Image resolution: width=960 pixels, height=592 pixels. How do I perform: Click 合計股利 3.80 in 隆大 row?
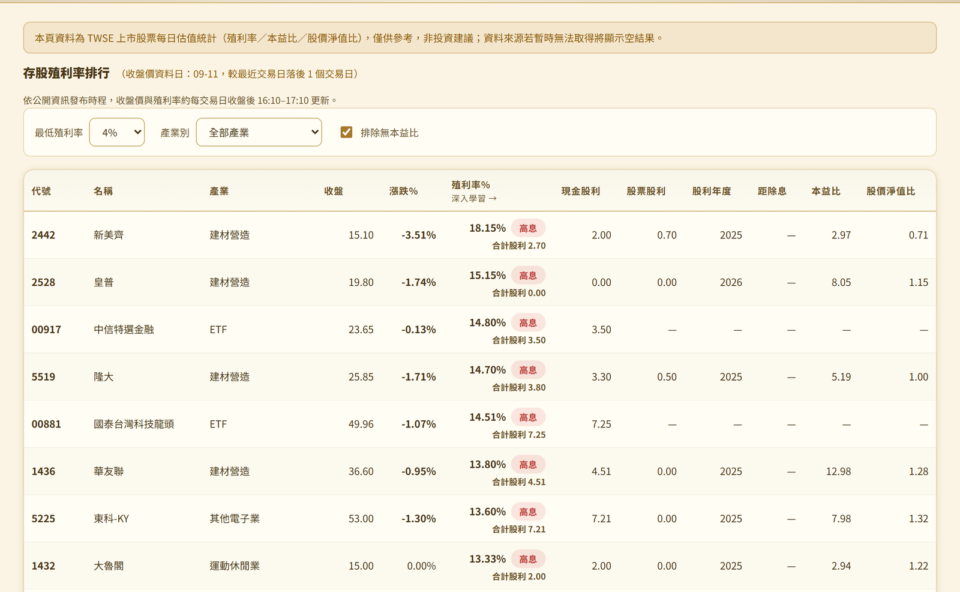519,388
